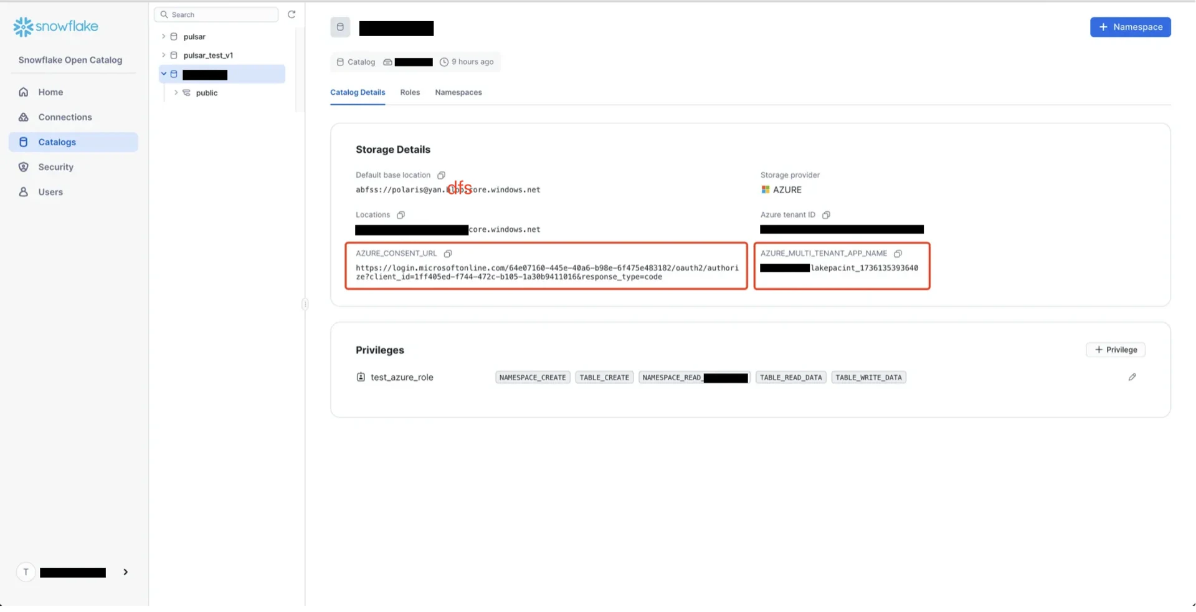1196x612 pixels.
Task: Click the Connections icon in sidebar
Action: click(24, 117)
